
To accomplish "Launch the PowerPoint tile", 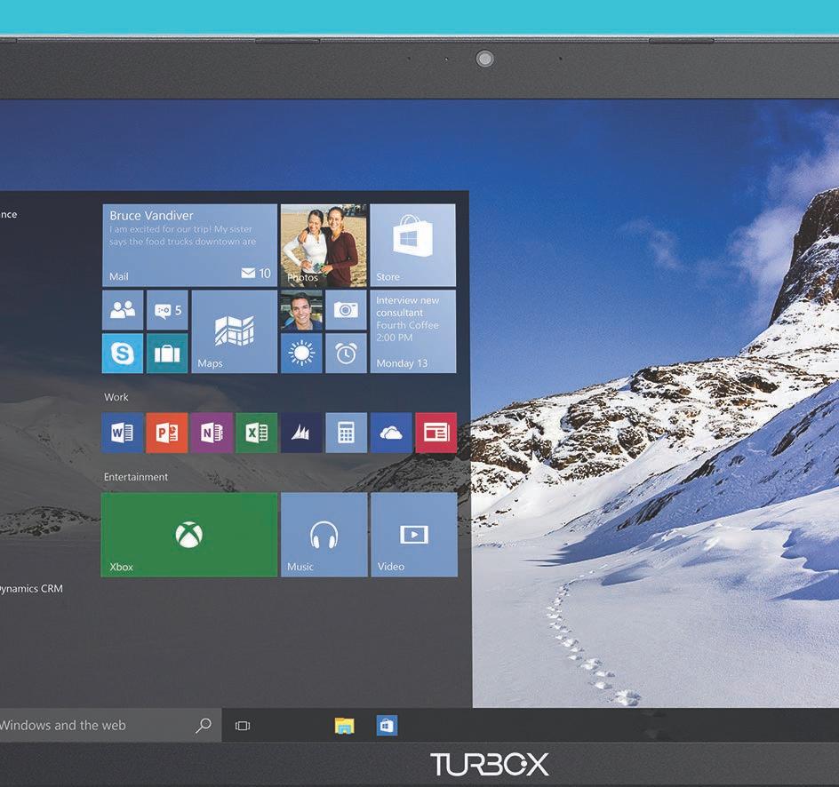I will (167, 433).
